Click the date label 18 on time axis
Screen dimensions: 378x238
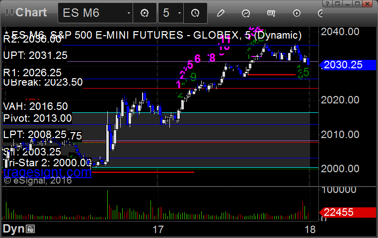(310, 230)
